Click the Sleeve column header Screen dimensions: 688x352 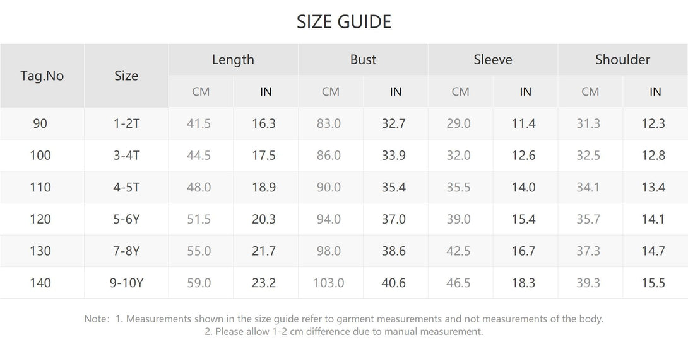[x=493, y=60]
